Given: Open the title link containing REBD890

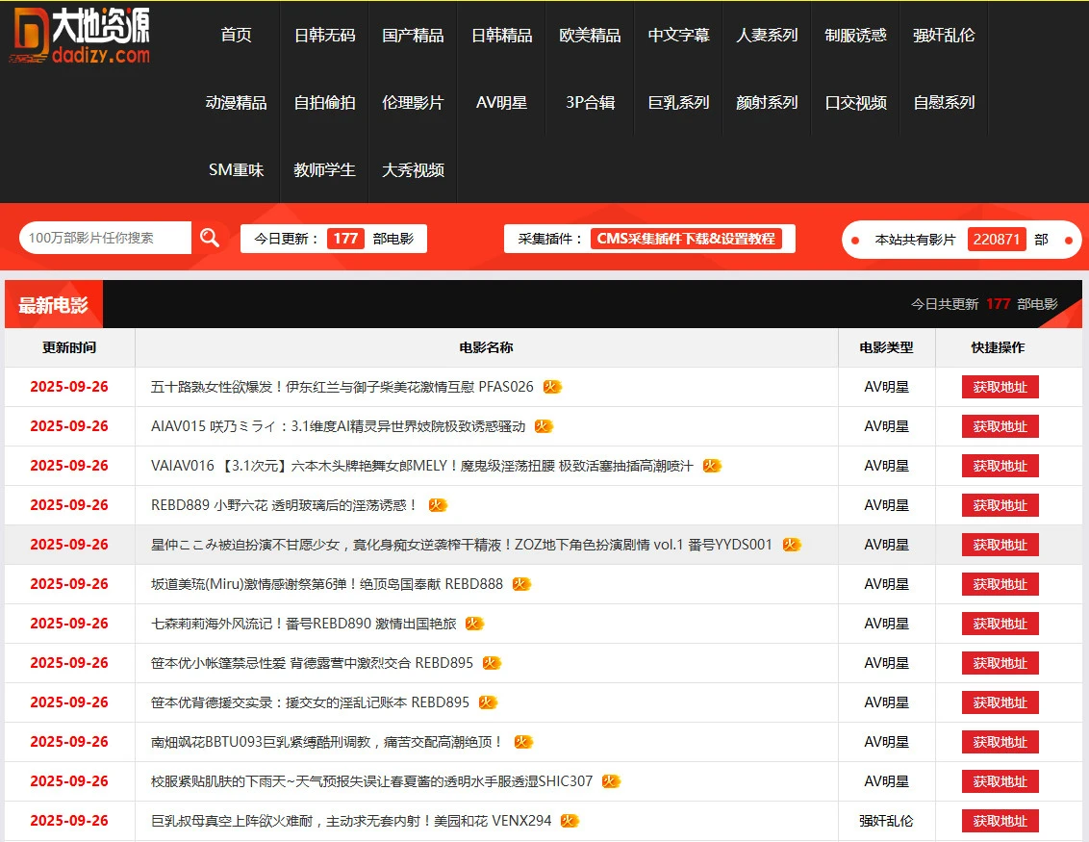Looking at the screenshot, I should [303, 624].
